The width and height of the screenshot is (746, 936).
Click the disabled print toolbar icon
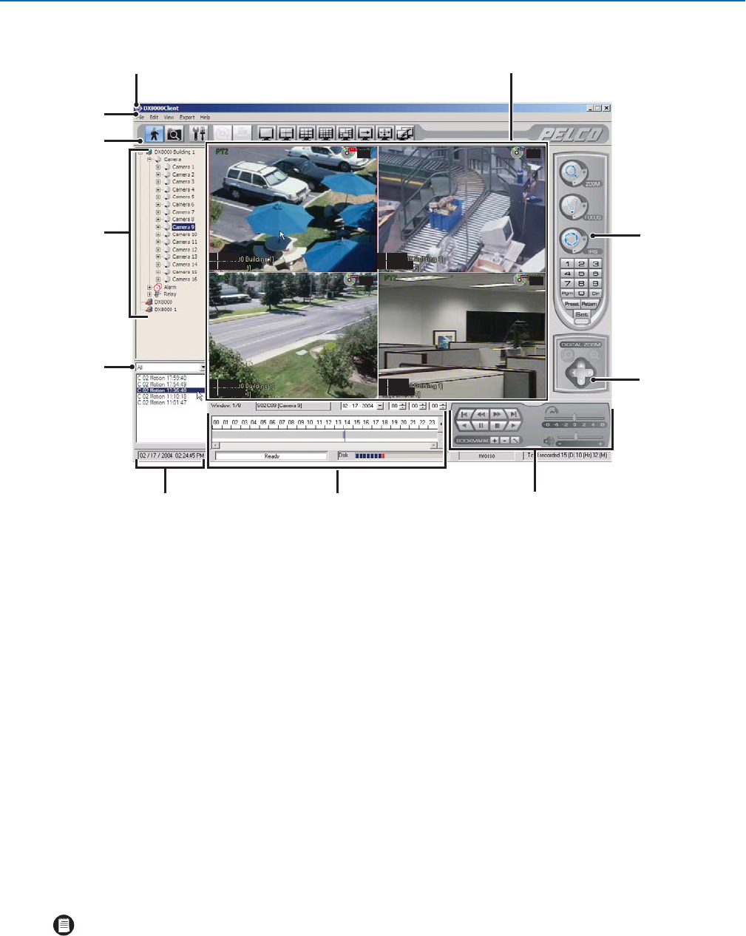243,134
